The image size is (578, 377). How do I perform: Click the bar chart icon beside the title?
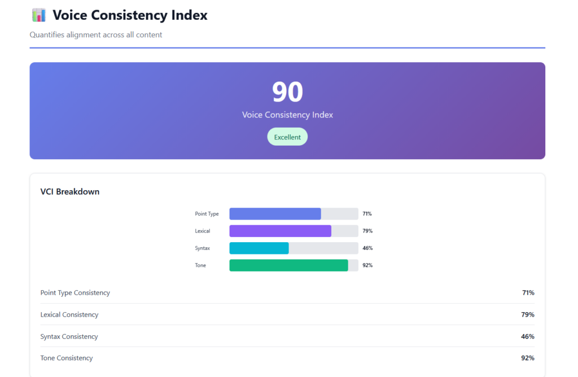[39, 15]
